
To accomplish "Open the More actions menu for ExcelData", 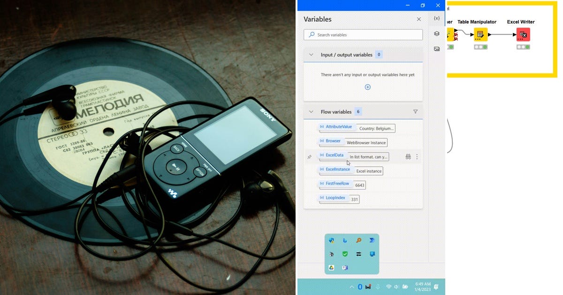I will 417,156.
